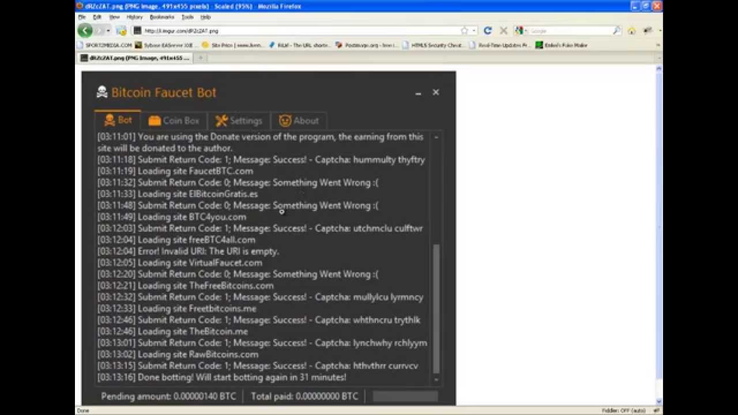
Task: Click the 'Loading site ElBitcoinGratis.es' log line
Action: (x=178, y=194)
